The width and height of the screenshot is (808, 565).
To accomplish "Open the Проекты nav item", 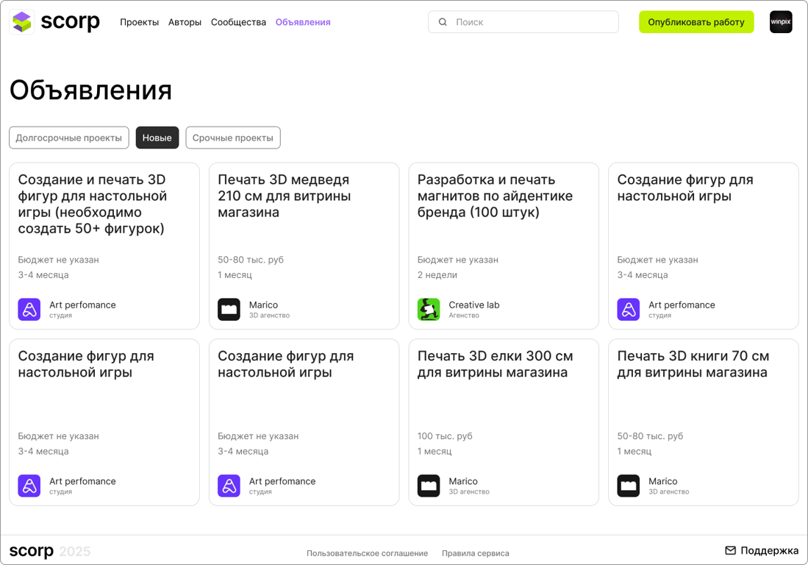I will point(139,22).
